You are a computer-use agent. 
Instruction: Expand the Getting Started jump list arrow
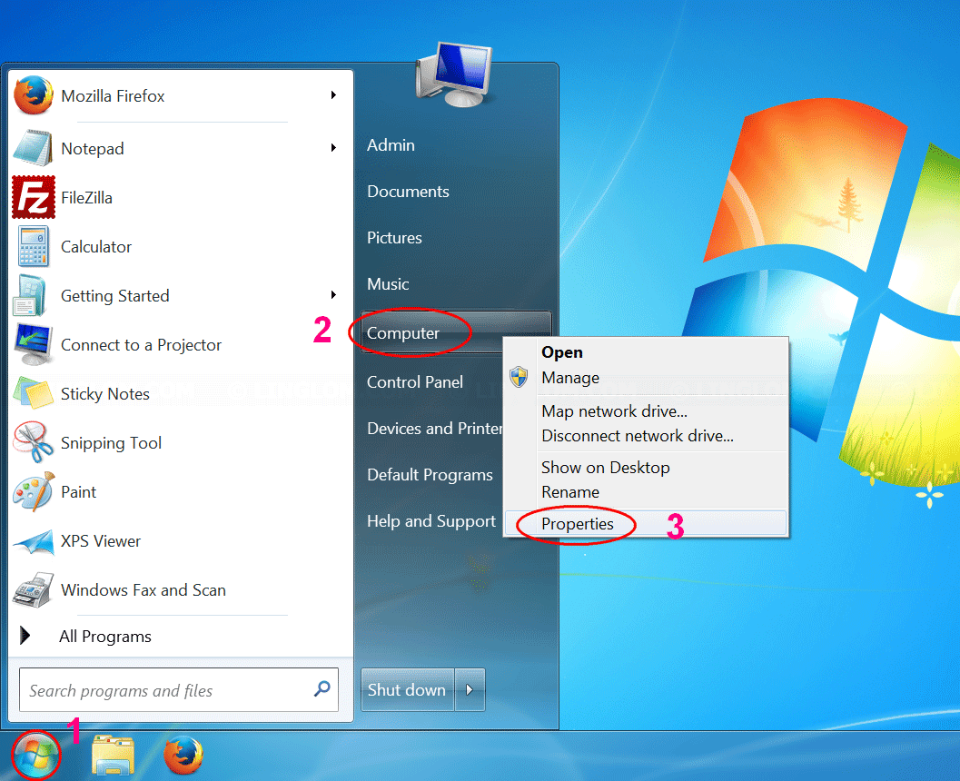(333, 295)
